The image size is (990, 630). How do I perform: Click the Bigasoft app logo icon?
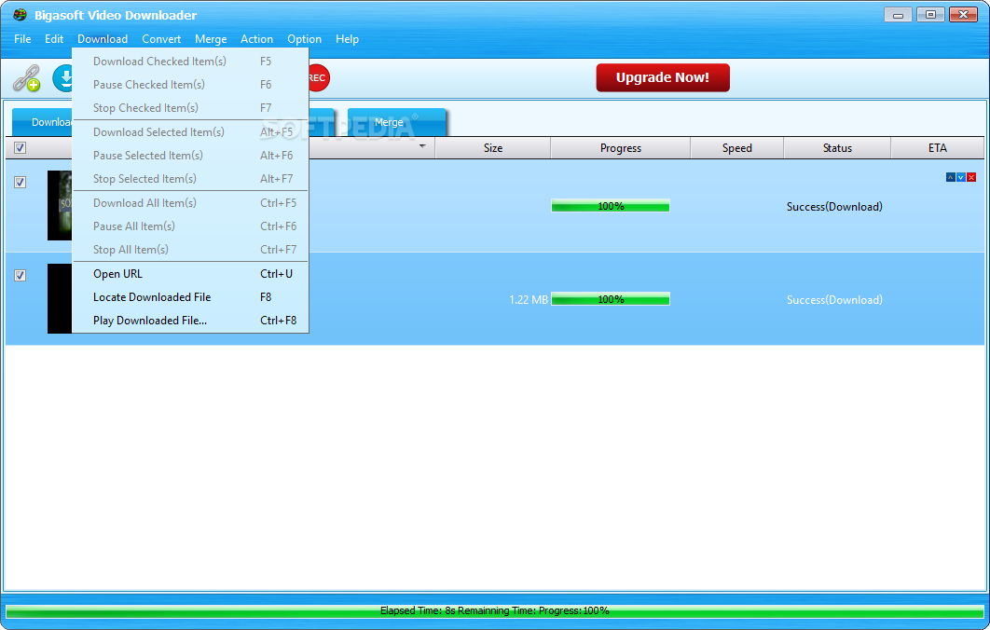click(20, 15)
